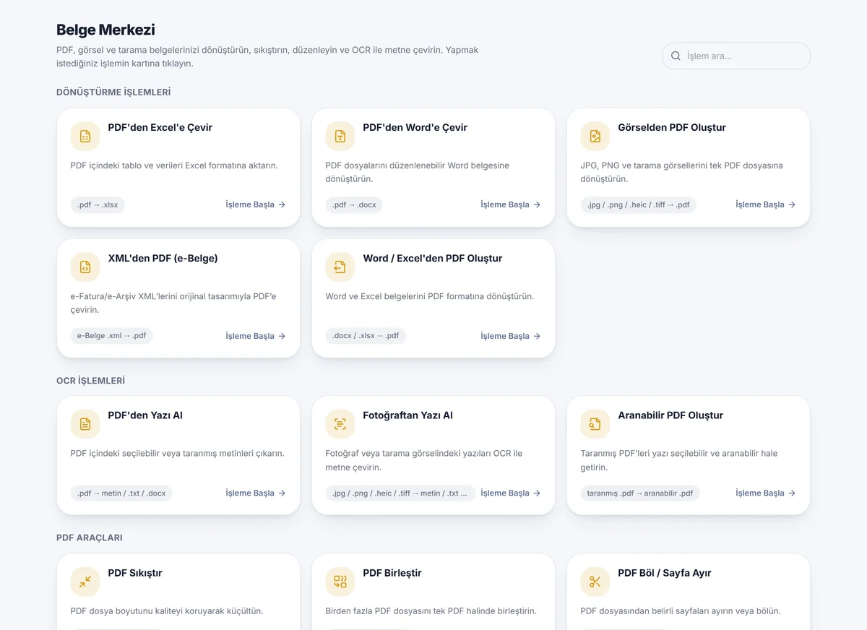867x630 pixels.
Task: Click the OCR İŞLEMLERİ section heading
Action: point(91,381)
